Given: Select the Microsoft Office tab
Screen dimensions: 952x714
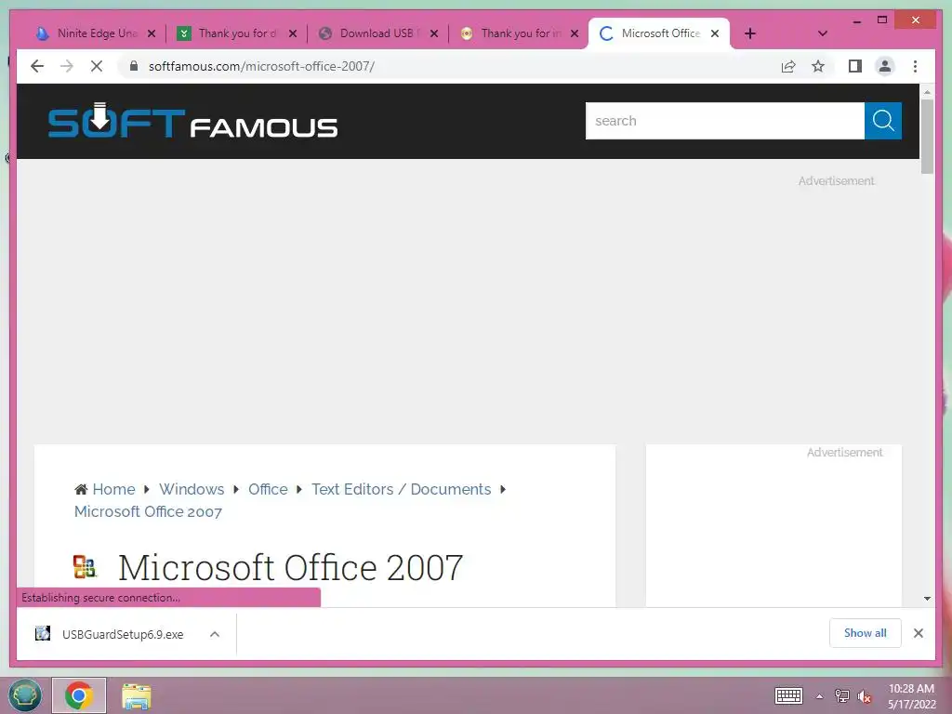Looking at the screenshot, I should point(659,33).
